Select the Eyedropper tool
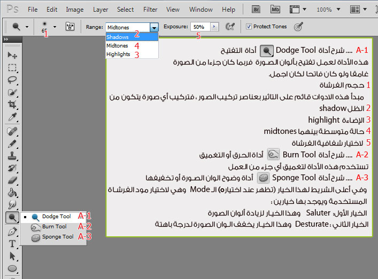This screenshot has height=279, width=378. [12, 117]
